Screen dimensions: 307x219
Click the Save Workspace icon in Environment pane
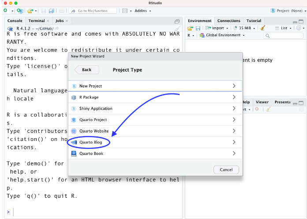pos(198,28)
